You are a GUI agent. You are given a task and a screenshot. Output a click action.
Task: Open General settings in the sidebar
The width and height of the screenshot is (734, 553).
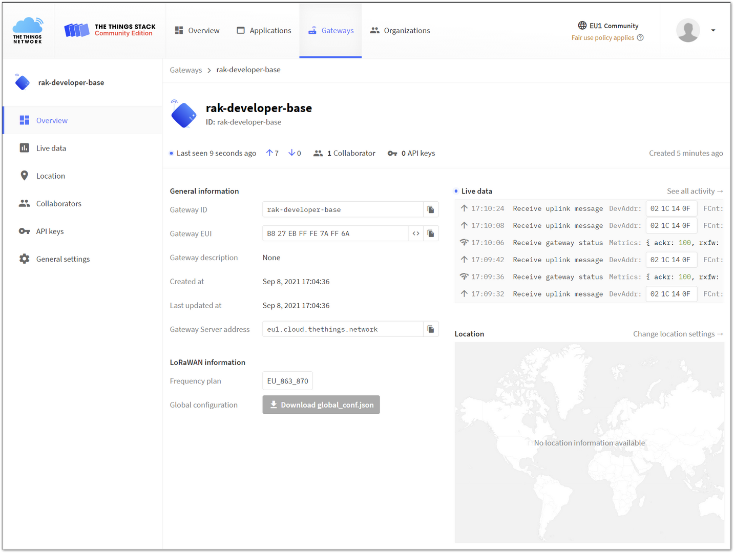click(x=82, y=259)
